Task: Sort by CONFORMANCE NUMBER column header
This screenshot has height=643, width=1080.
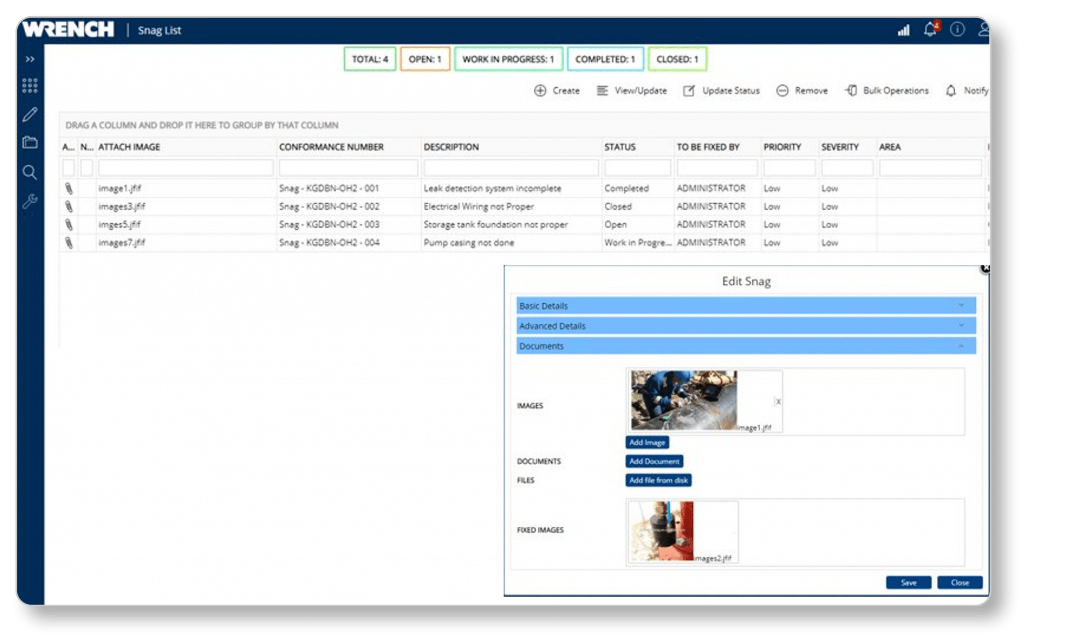Action: point(331,147)
